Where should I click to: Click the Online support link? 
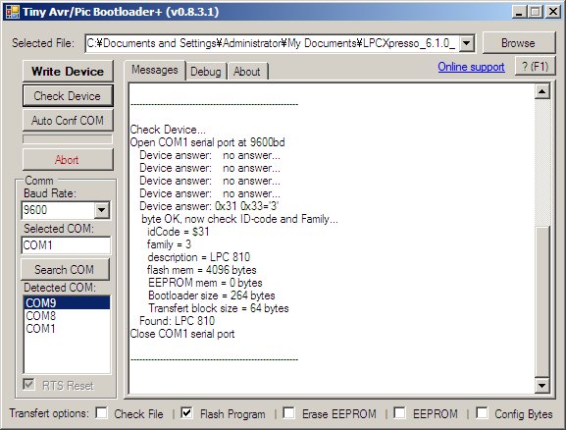pos(471,67)
